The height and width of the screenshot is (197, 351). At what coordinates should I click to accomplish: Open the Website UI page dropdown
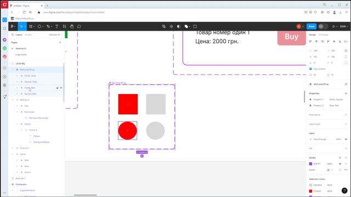55,35
